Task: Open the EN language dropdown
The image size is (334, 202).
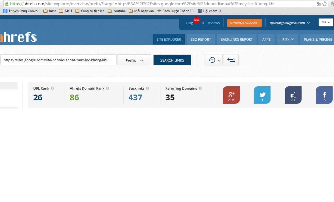Action: pyautogui.click(x=326, y=22)
